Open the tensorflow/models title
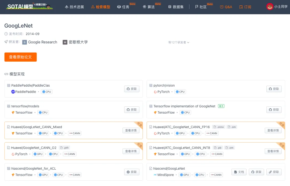Image resolution: width=290 pixels, height=186 pixels. pyautogui.click(x=25, y=106)
